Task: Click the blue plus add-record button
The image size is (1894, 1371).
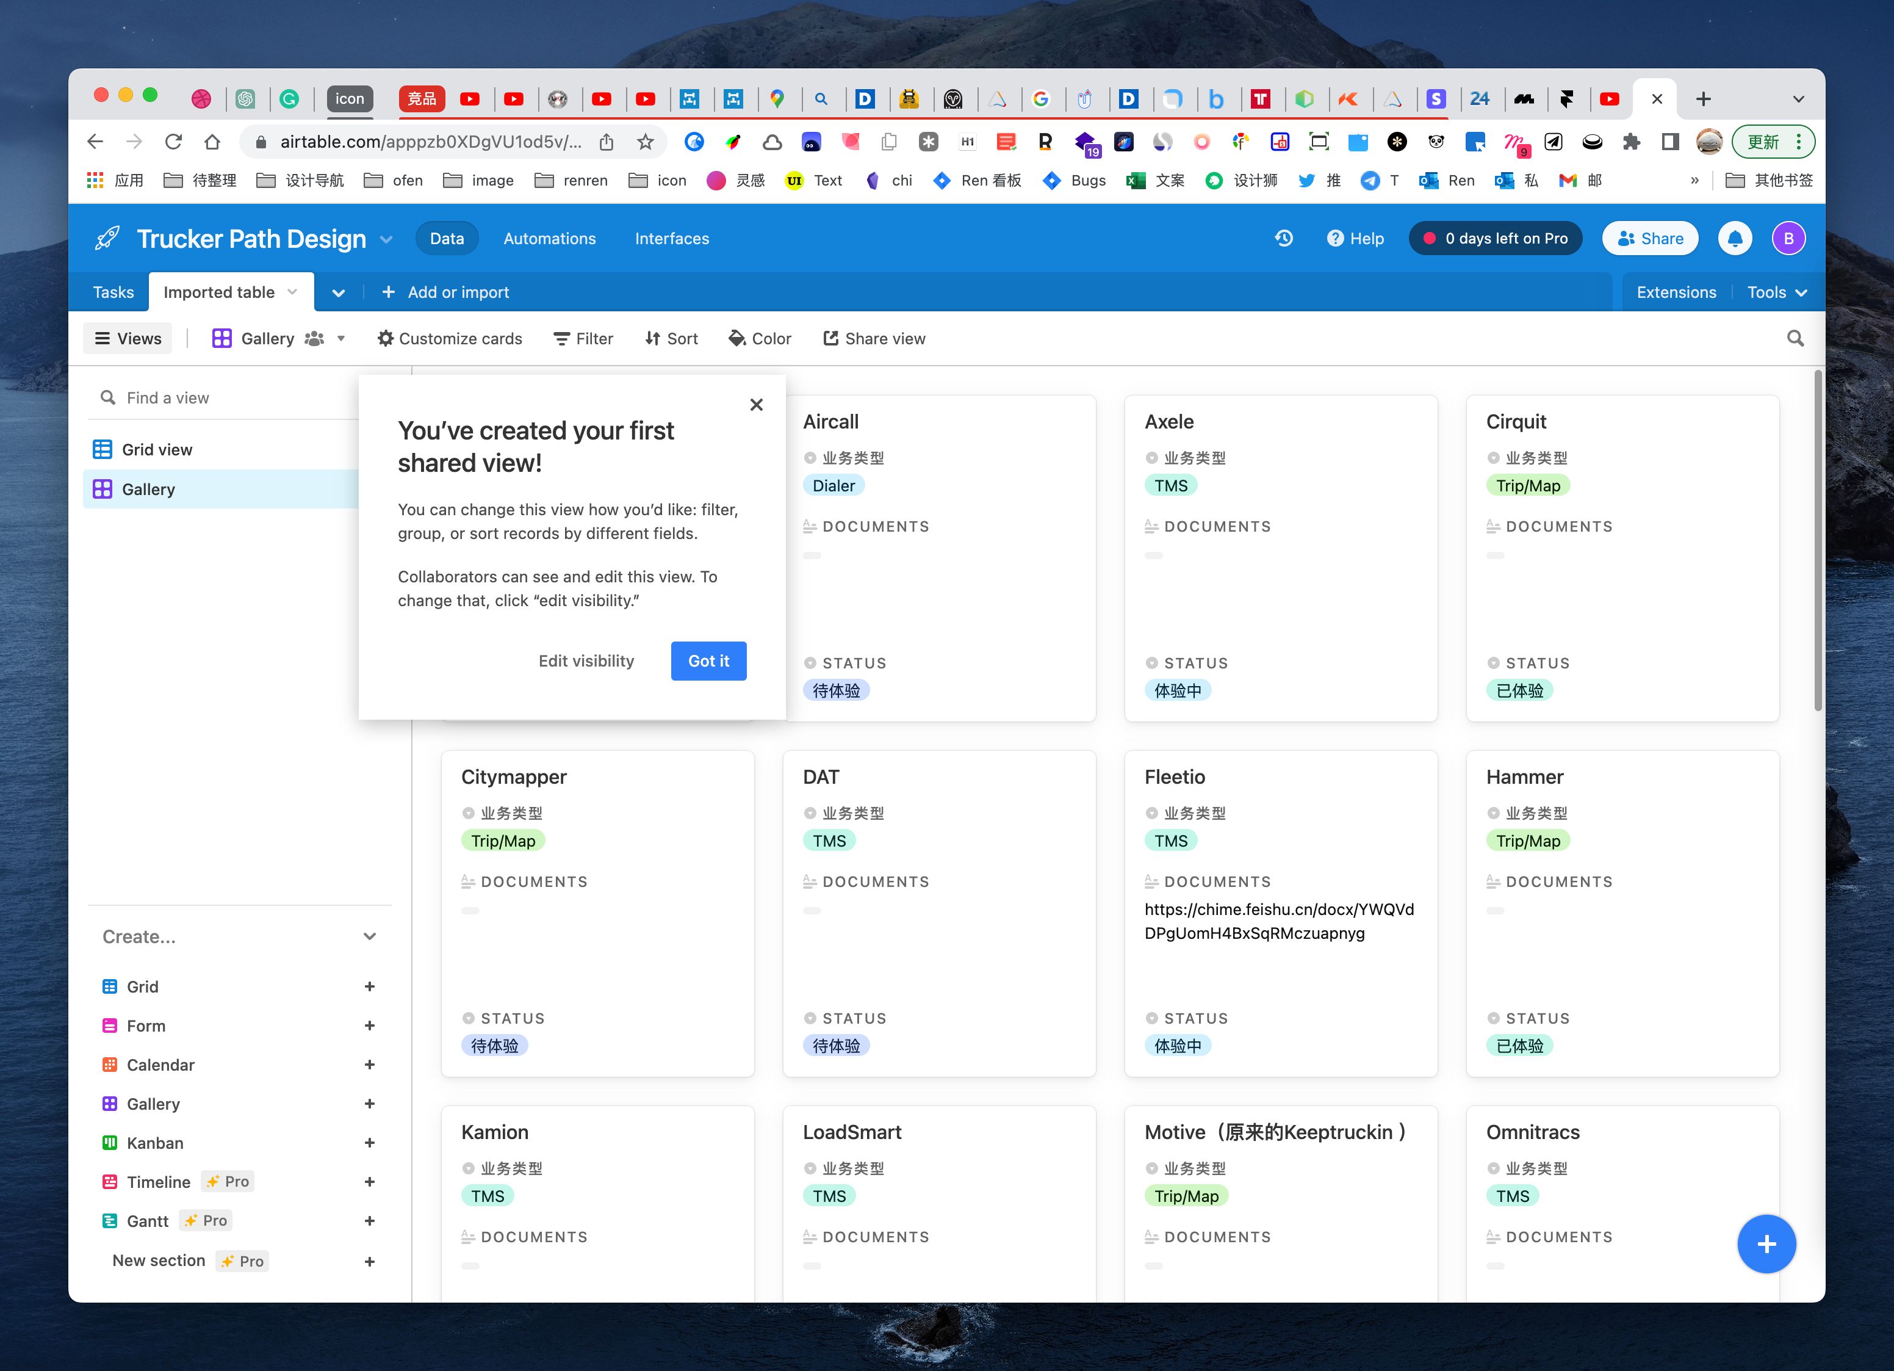Action: pyautogui.click(x=1766, y=1243)
